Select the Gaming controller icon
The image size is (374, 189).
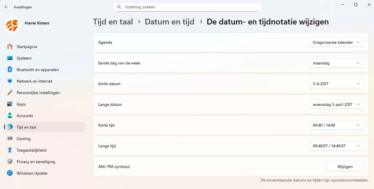(10, 139)
